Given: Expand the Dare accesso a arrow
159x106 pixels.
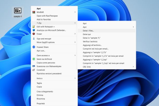Looking at the screenshot, I should (x=75, y=55).
